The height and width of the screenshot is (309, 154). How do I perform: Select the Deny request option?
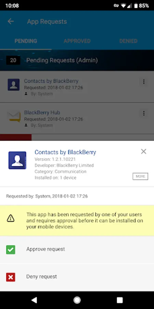[x=77, y=277]
